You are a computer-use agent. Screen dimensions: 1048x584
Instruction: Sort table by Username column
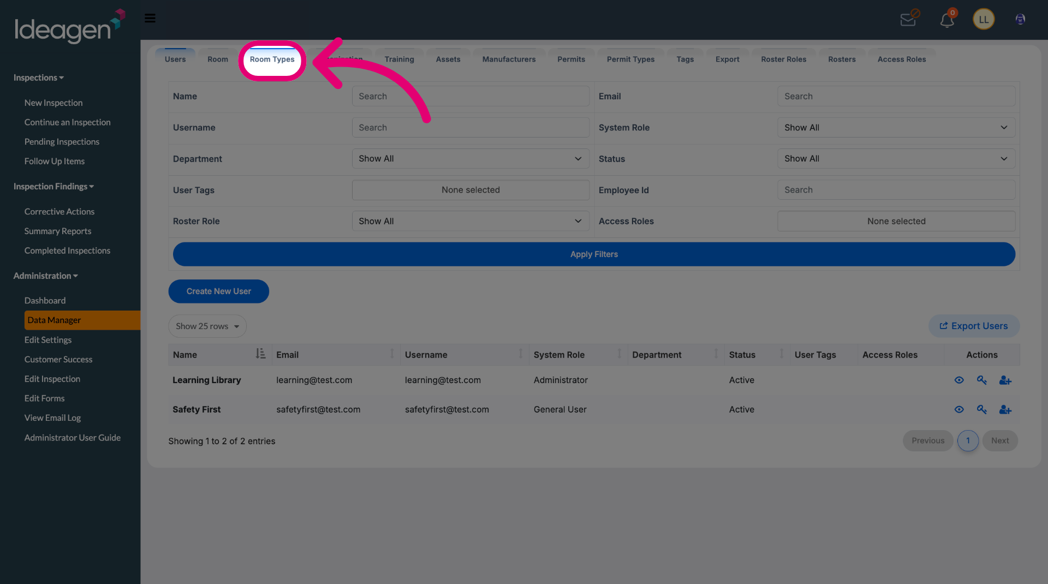click(x=464, y=354)
